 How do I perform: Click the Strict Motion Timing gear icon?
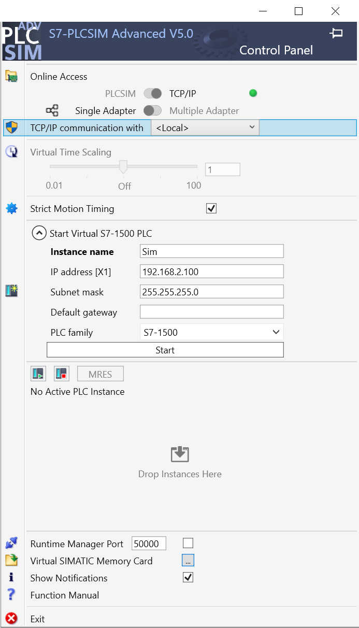click(x=11, y=209)
